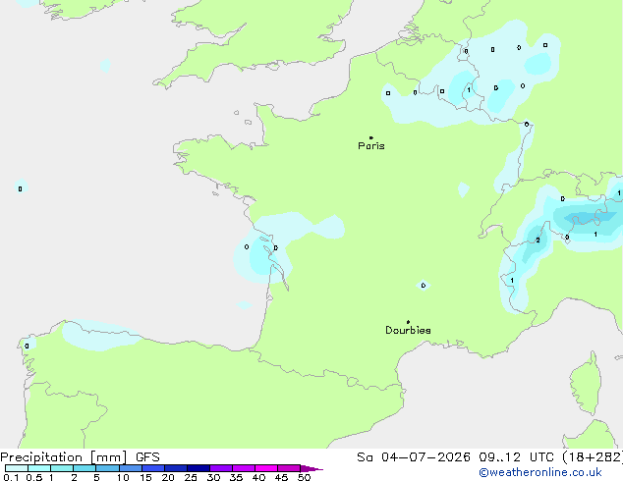Pick the violet legend swatch at 30
This screenshot has height=481, width=623.
(221, 468)
